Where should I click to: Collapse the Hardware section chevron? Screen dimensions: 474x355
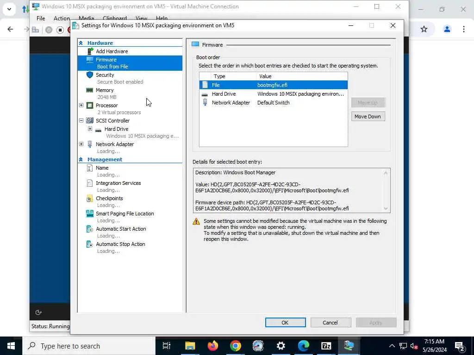coord(81,43)
